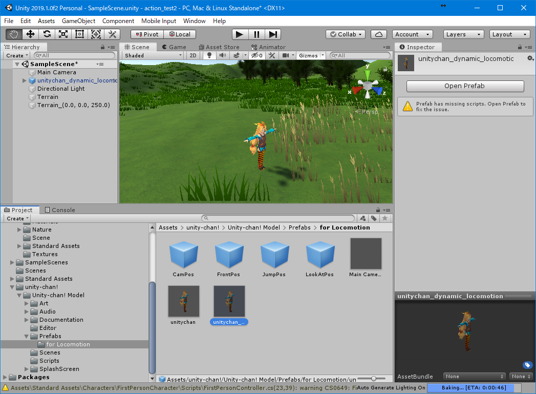Viewport: 536px width, 394px height.
Task: Select the Scale tool
Action: [x=63, y=34]
